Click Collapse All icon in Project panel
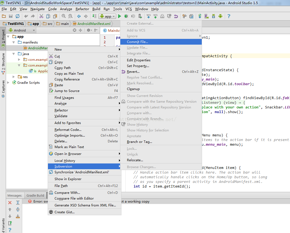Screen dimensions: 290x233 [x=81, y=30]
